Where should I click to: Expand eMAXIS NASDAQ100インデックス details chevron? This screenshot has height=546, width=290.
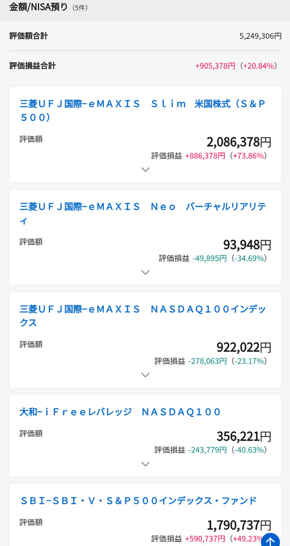145,375
